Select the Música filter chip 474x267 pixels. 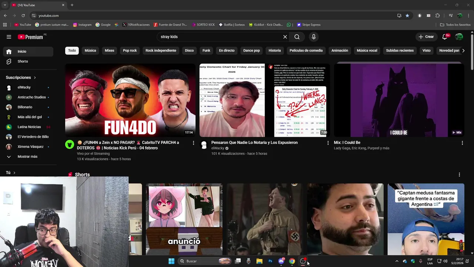90,50
